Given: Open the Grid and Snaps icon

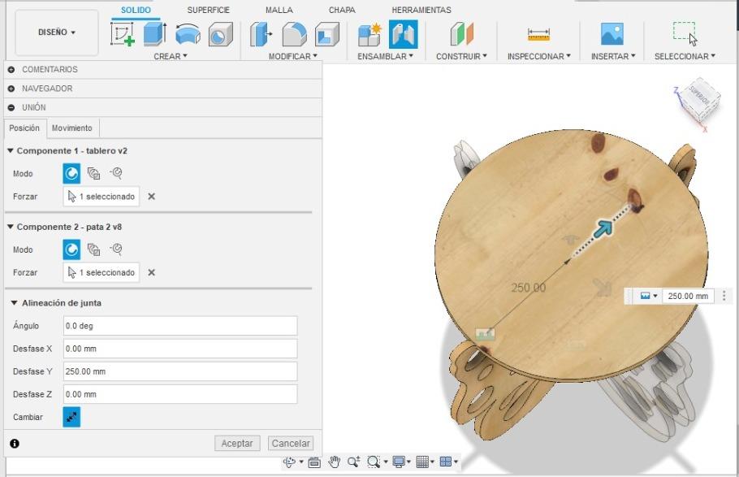Looking at the screenshot, I should 422,462.
